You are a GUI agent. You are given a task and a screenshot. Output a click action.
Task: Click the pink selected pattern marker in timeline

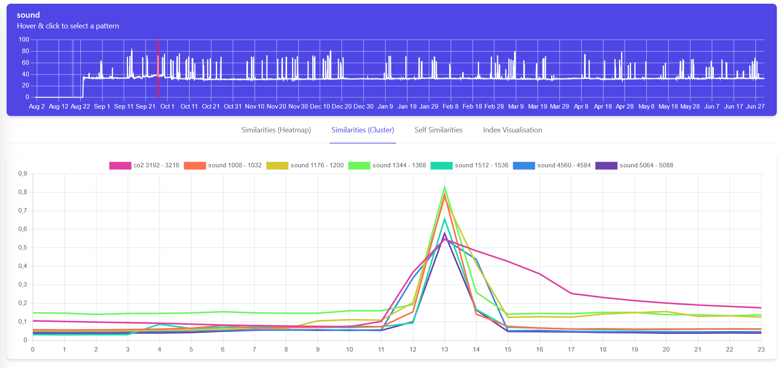[157, 68]
